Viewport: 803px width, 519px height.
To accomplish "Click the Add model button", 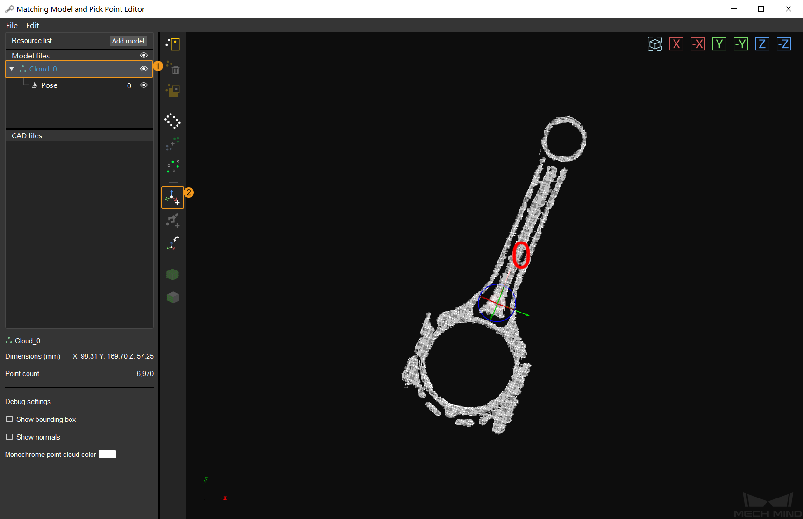I will click(128, 41).
